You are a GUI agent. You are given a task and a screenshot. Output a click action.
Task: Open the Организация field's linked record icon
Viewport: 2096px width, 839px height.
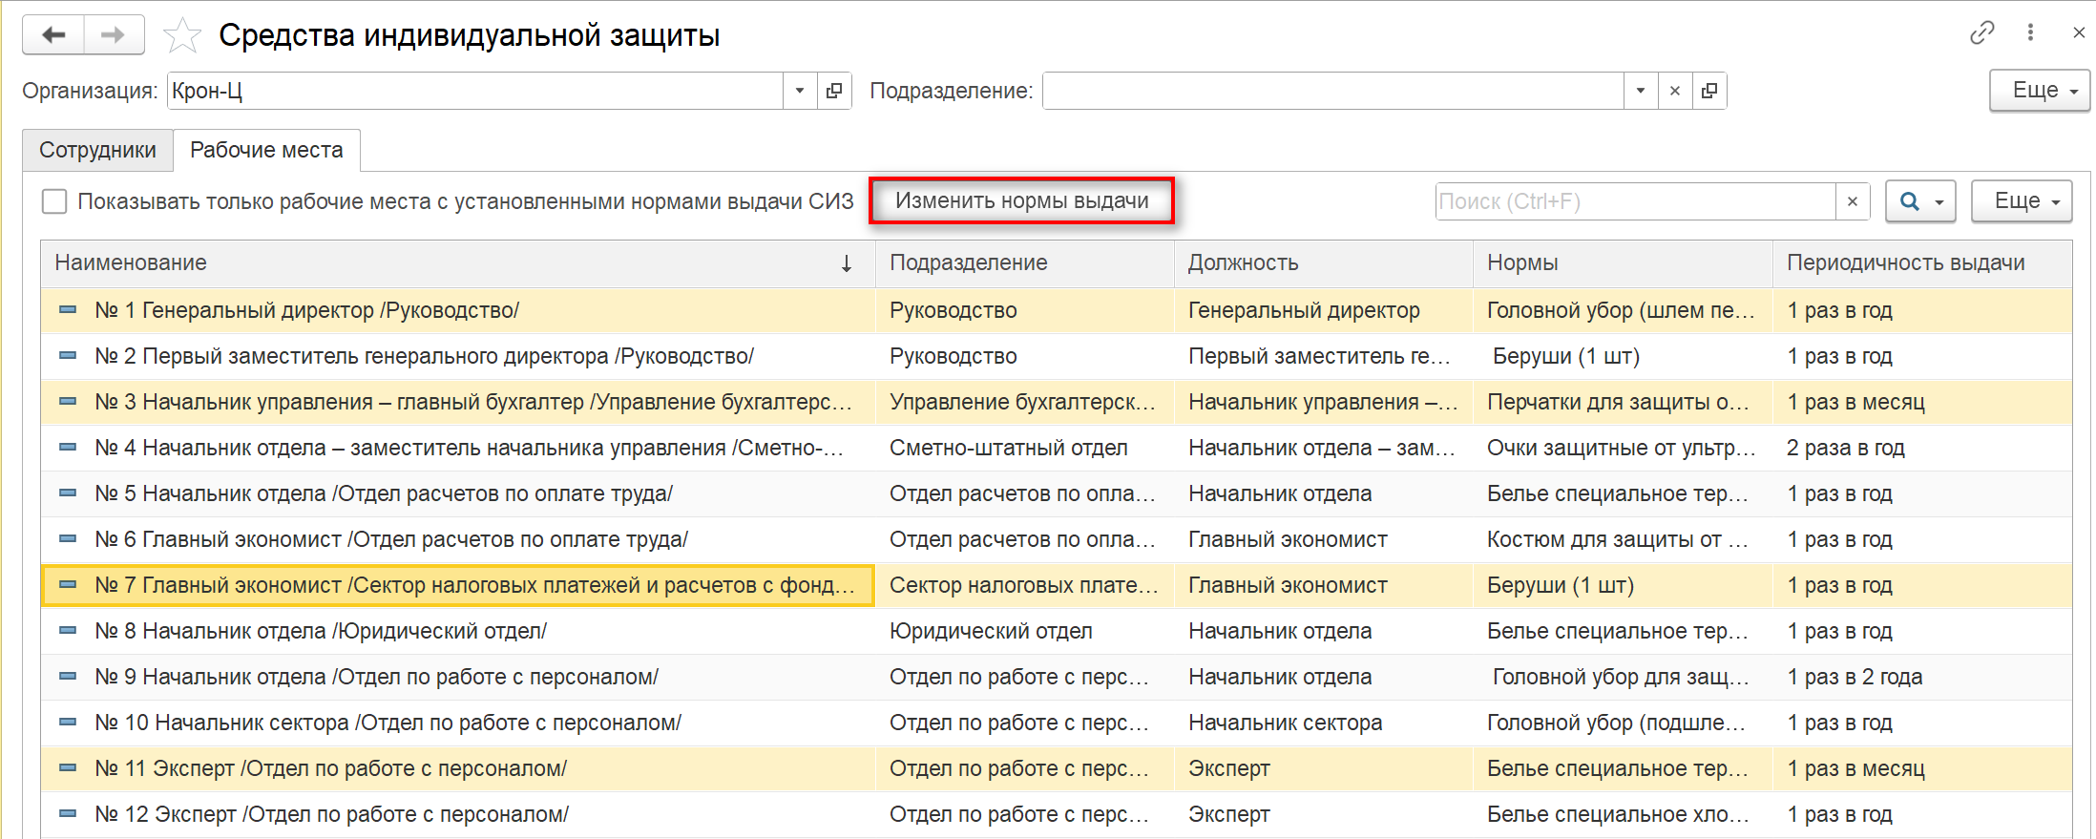click(x=834, y=91)
